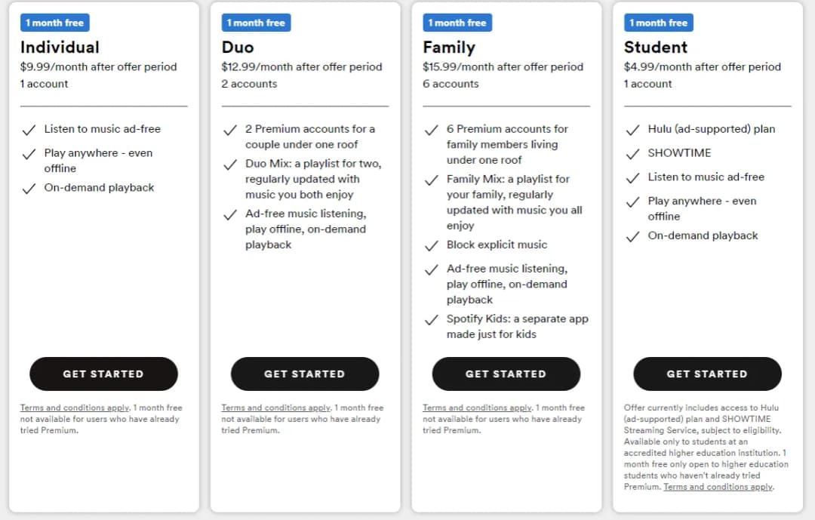
Task: Select the '1 month free' badge on Student plan
Action: [659, 23]
